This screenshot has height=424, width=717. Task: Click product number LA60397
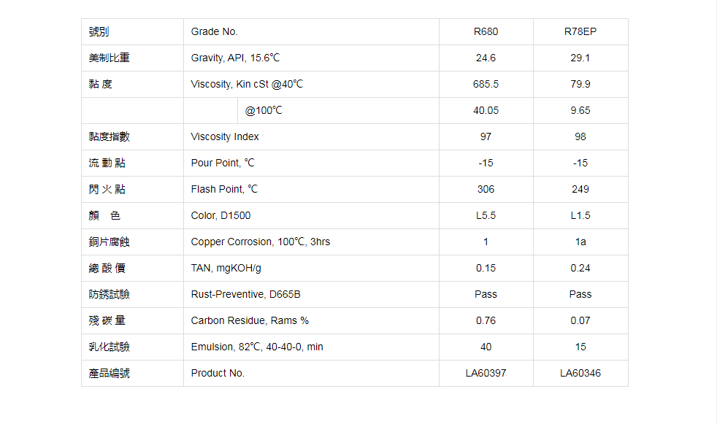486,373
